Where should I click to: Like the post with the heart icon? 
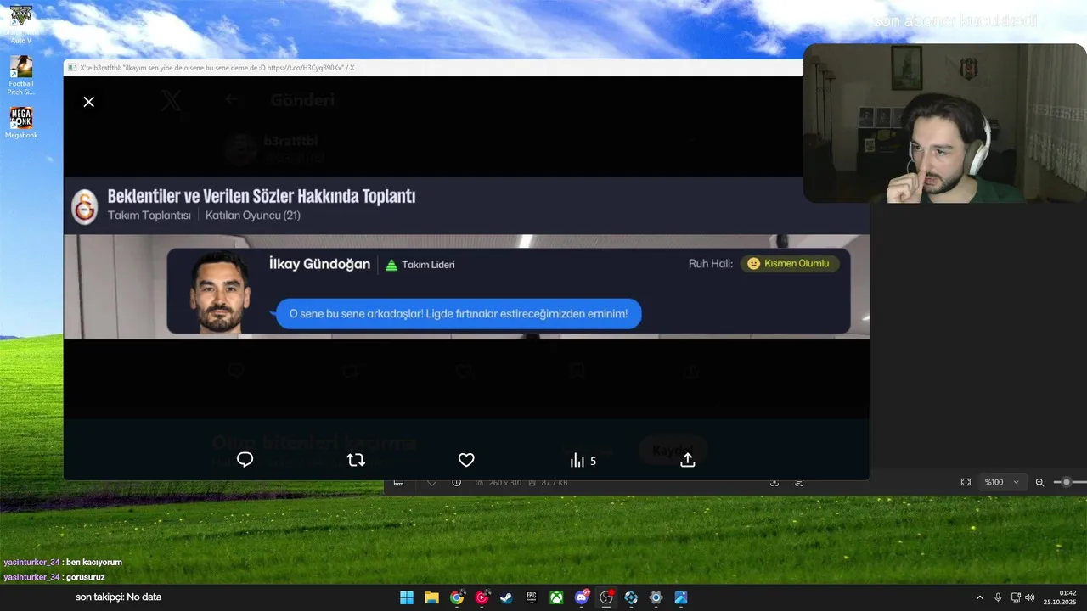tap(466, 460)
